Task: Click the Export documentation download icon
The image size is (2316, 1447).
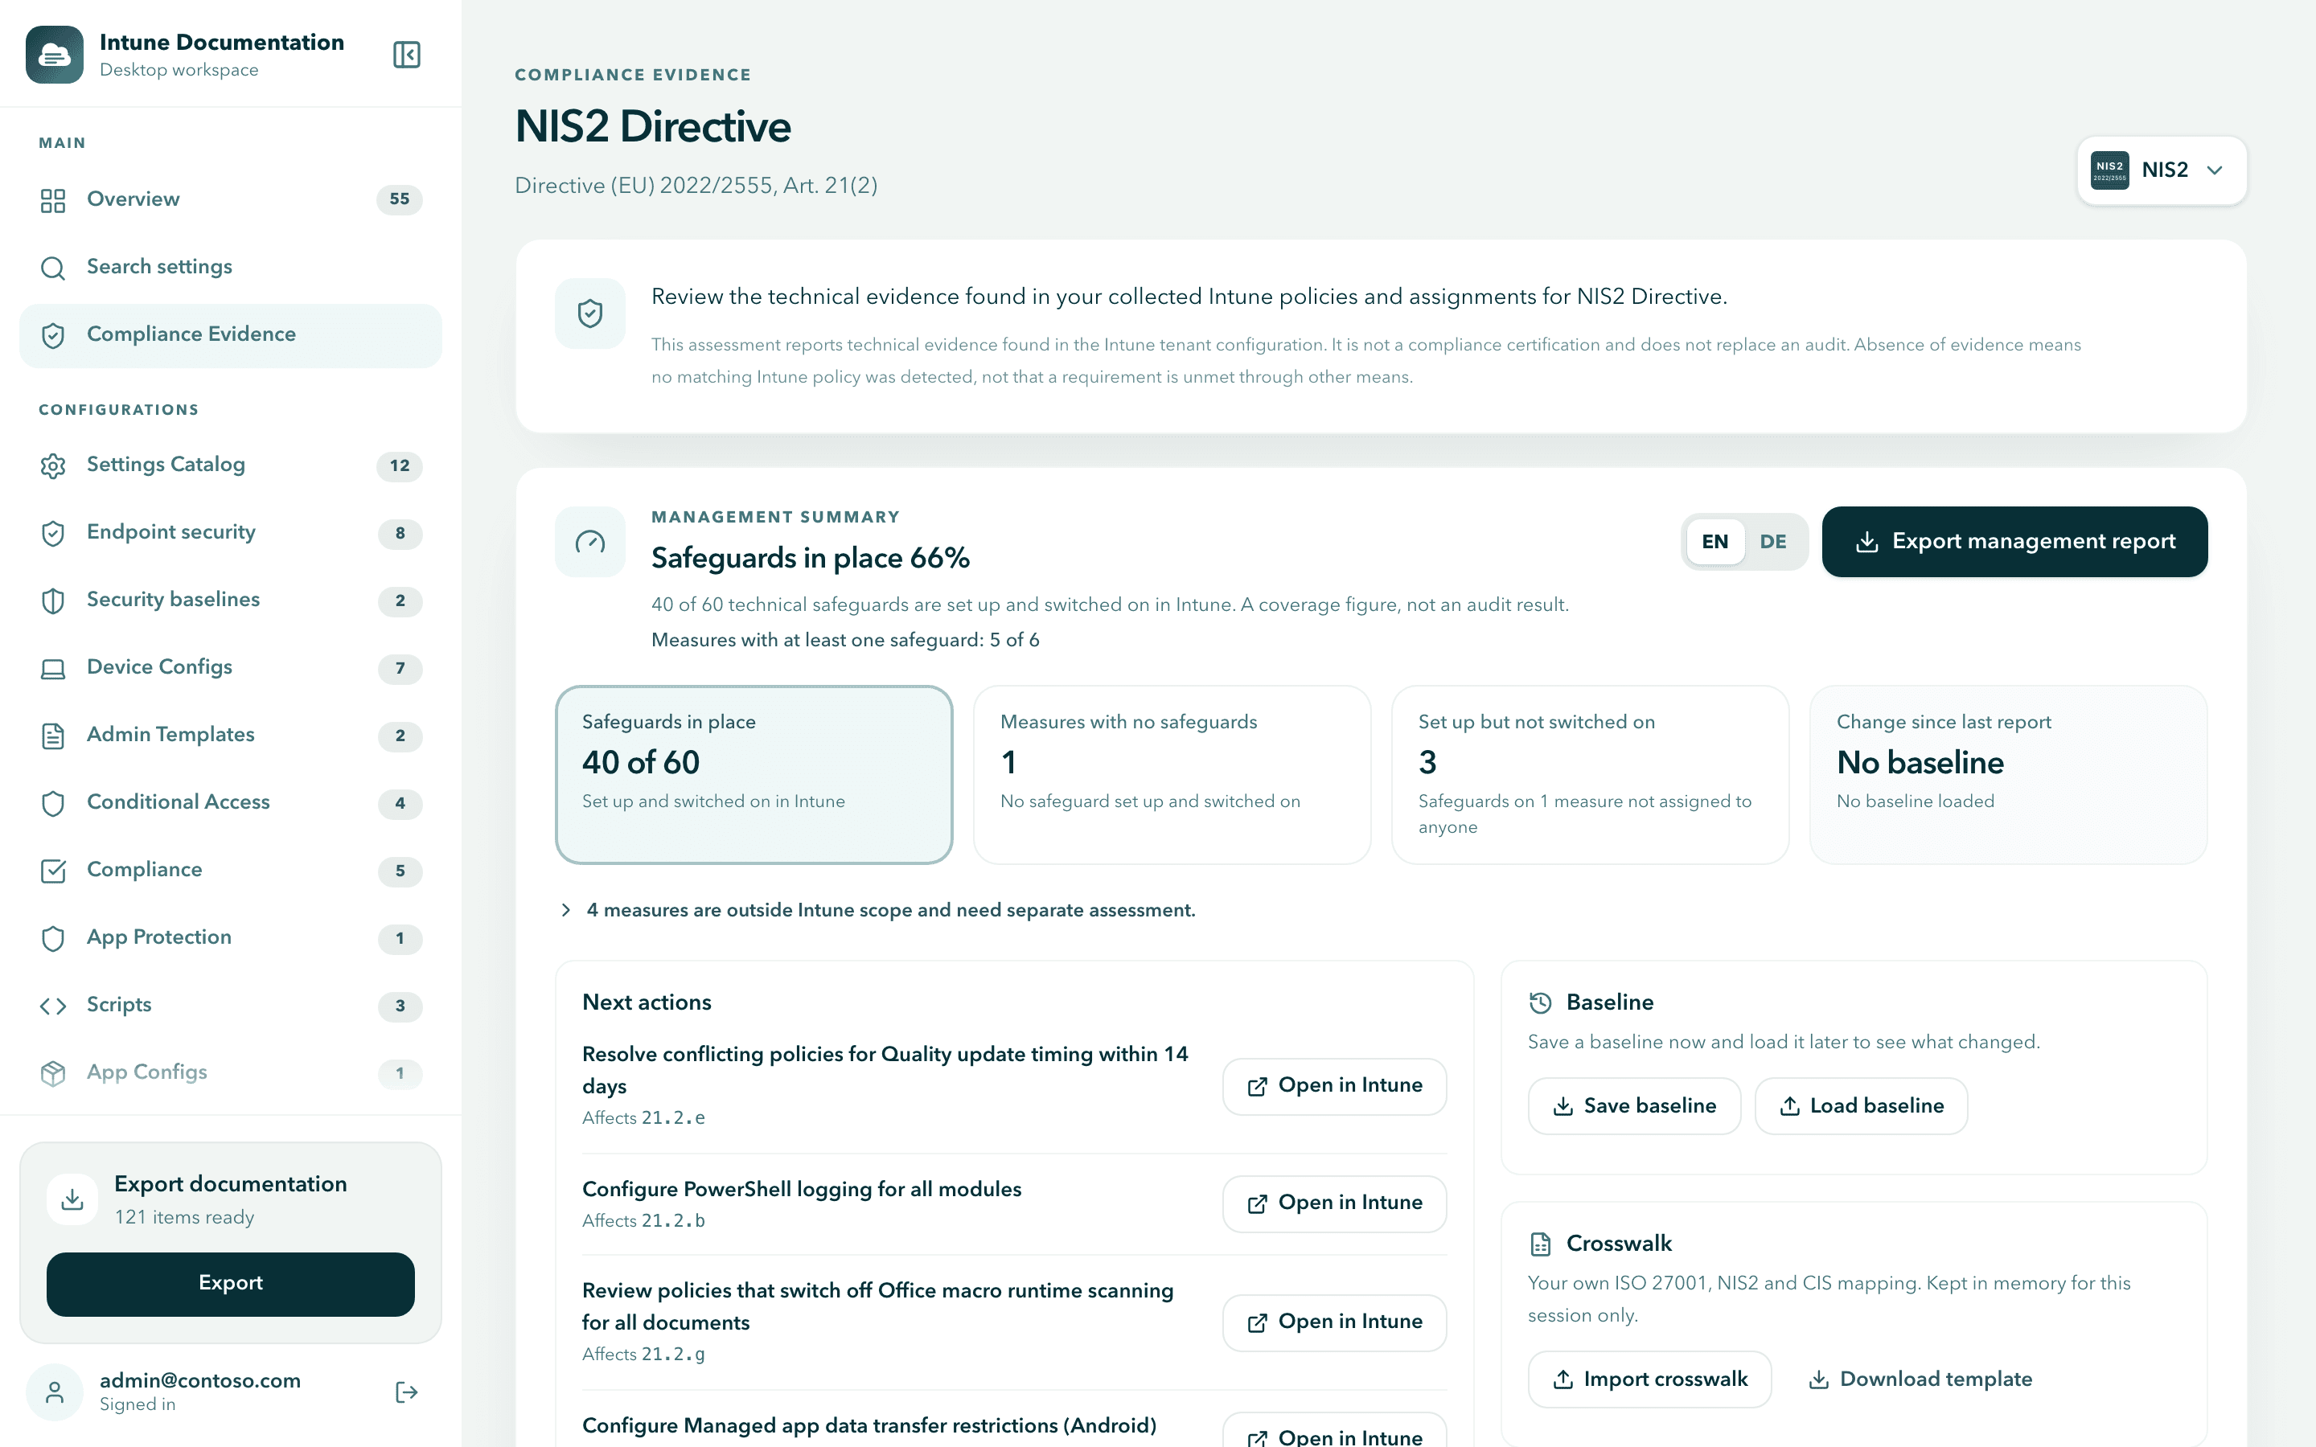Action: click(x=72, y=1199)
